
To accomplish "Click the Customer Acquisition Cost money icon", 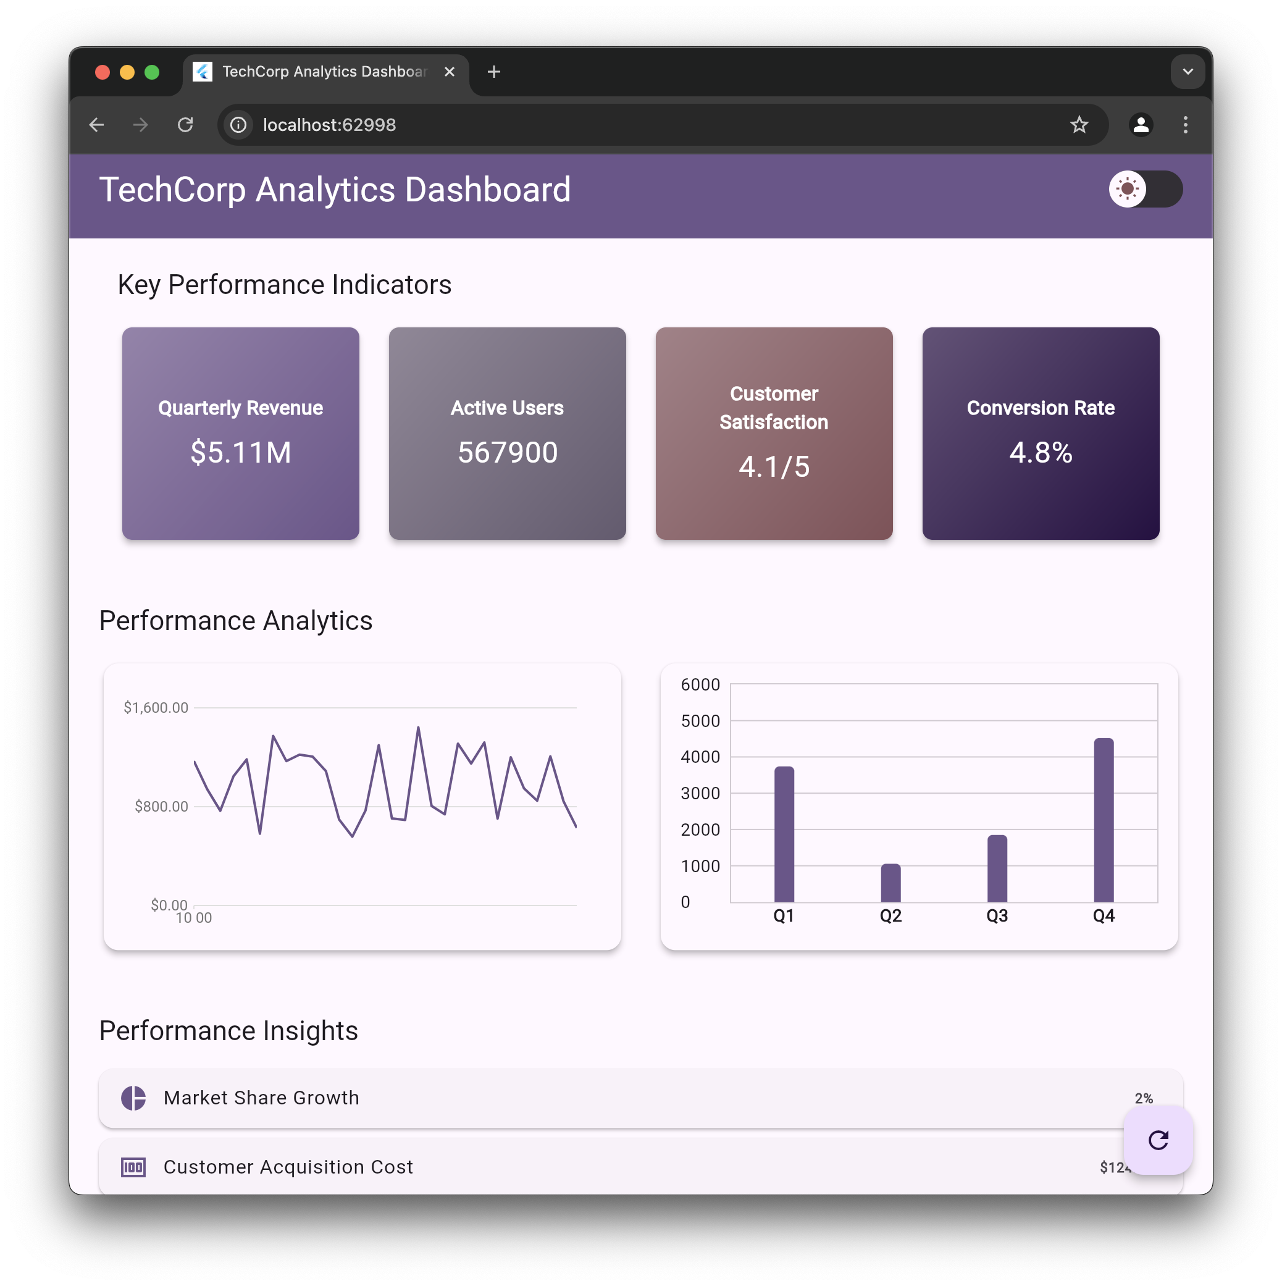I will pos(133,1167).
